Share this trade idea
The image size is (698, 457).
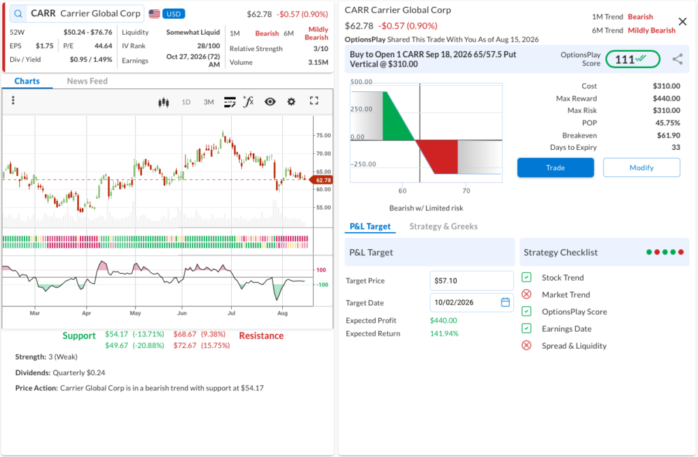677,59
